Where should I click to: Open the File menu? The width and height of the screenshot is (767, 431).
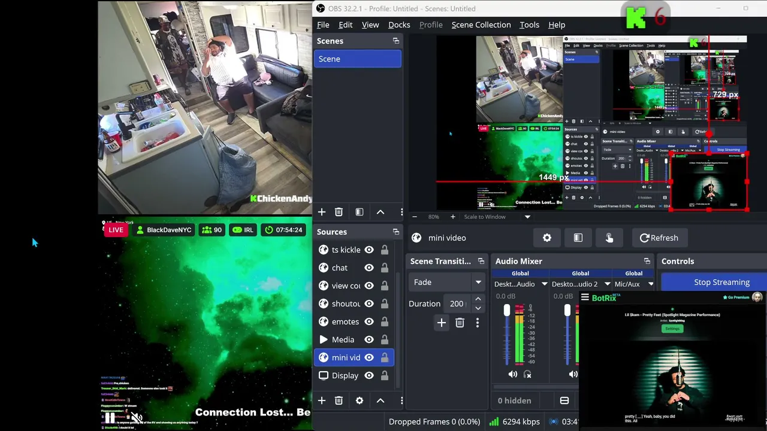tap(323, 25)
